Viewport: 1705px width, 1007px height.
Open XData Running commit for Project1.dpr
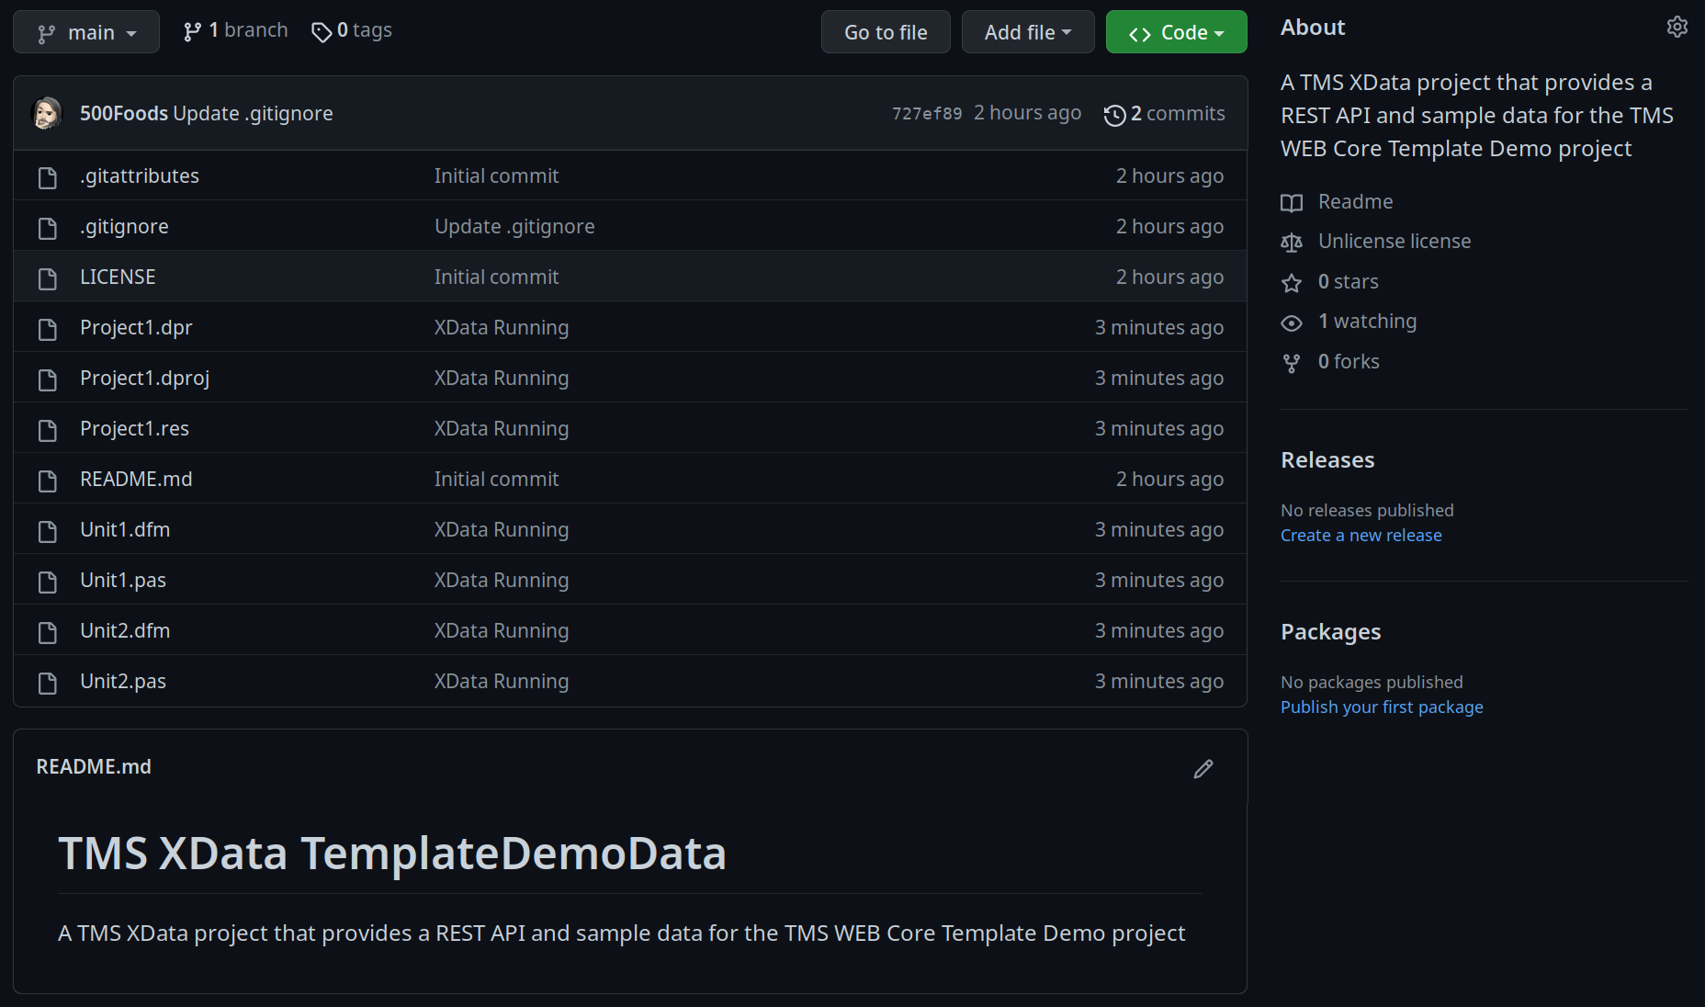pyautogui.click(x=502, y=327)
